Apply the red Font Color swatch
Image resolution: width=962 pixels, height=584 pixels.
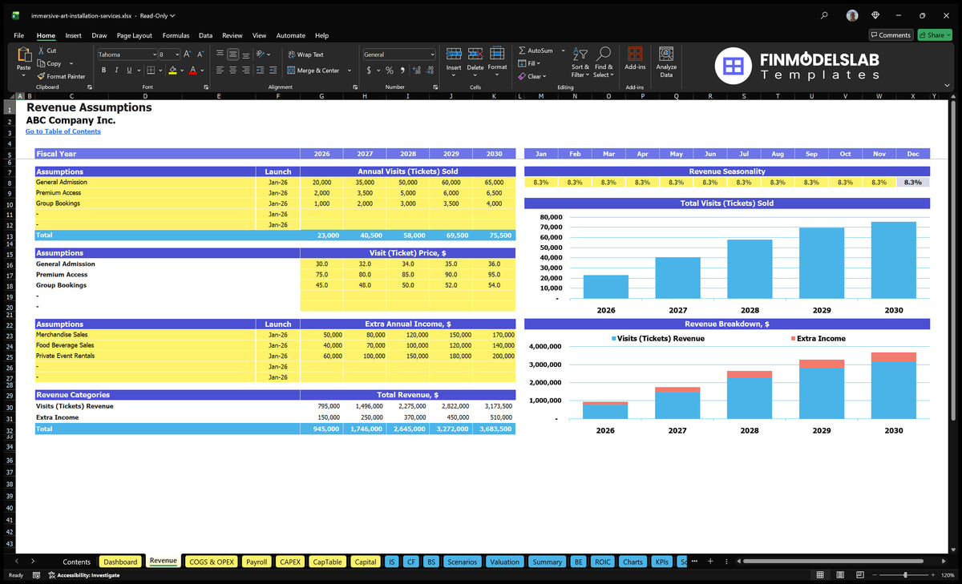coord(193,70)
